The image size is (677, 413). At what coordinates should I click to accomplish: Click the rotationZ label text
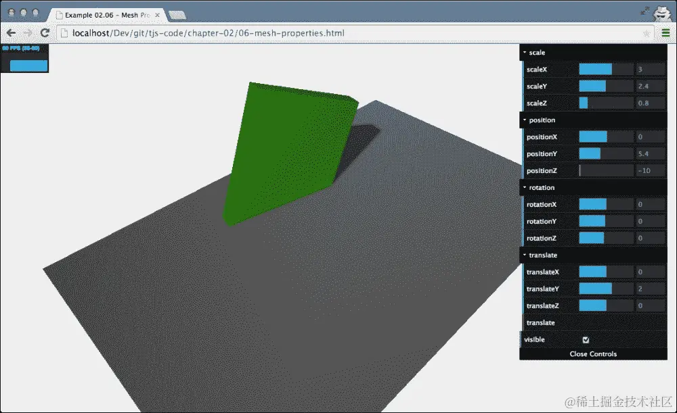542,238
